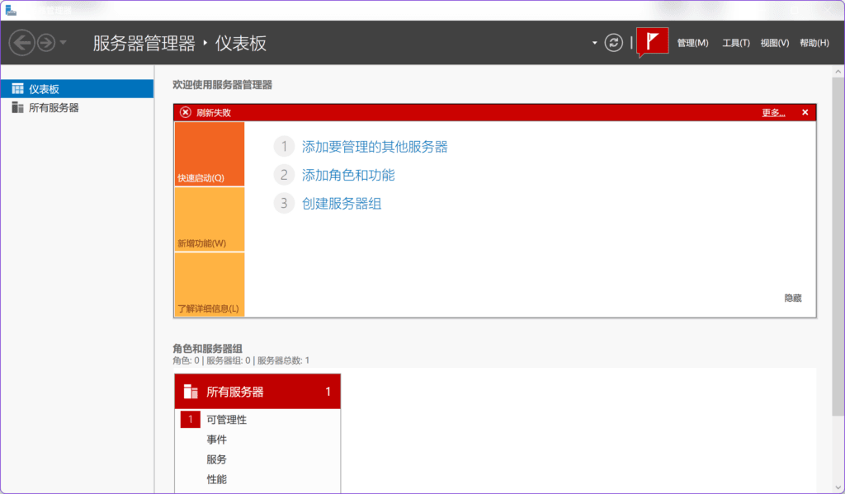Click the refresh icon in the toolbar
This screenshot has width=845, height=494.
click(x=613, y=42)
